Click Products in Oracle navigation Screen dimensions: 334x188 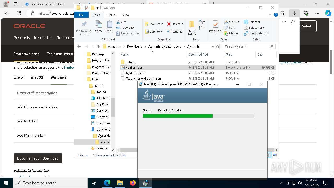click(22, 38)
